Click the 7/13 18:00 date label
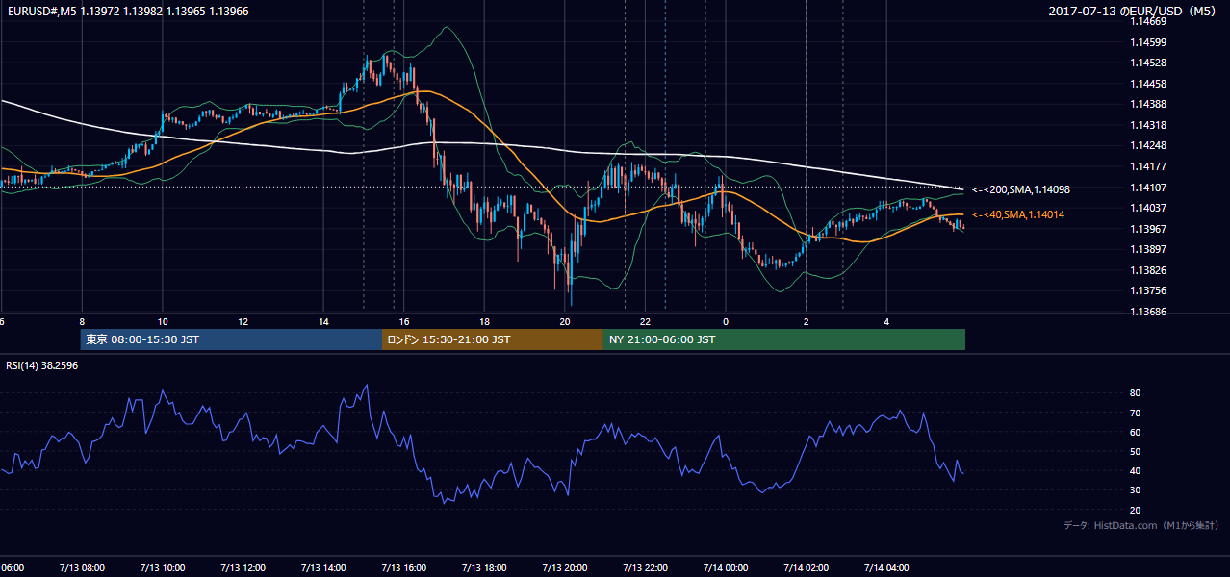This screenshot has width=1230, height=577. (484, 567)
